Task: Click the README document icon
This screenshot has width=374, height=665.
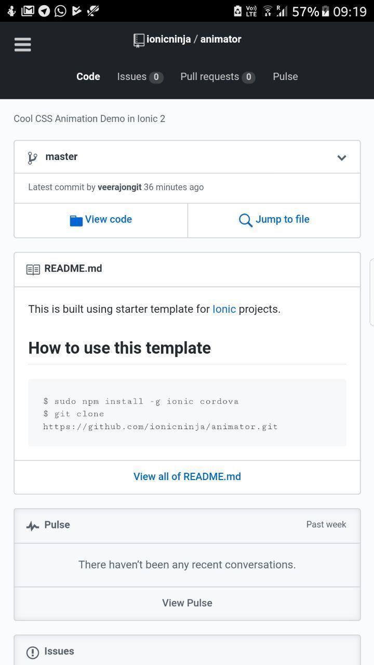Action: pos(33,269)
